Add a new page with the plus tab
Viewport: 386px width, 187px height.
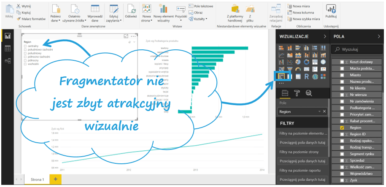55,180
